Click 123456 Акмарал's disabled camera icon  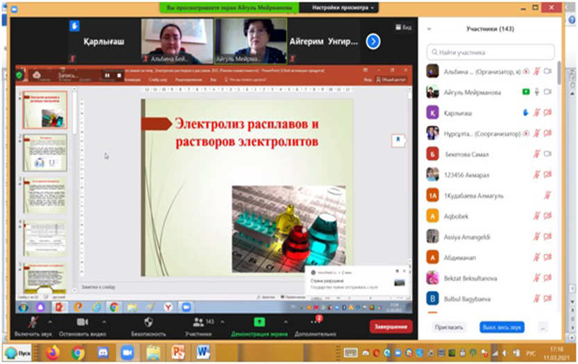[x=547, y=175]
